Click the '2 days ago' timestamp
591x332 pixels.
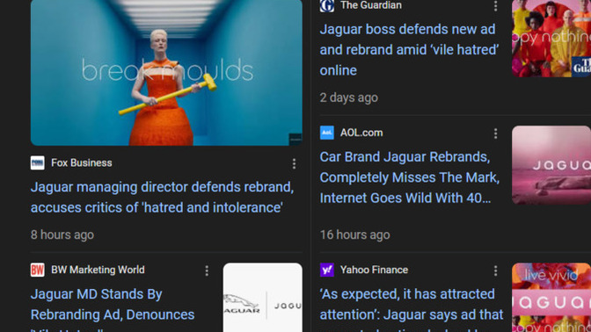pos(349,97)
